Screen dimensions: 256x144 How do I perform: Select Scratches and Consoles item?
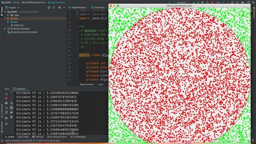click(22, 32)
